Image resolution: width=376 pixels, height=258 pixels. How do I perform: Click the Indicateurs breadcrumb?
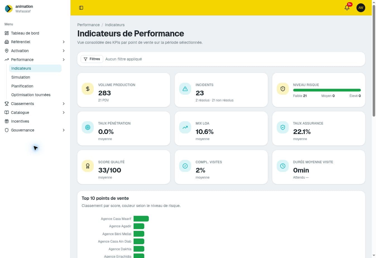point(115,25)
